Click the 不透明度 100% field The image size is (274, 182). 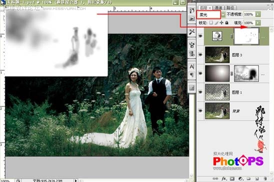click(x=249, y=14)
